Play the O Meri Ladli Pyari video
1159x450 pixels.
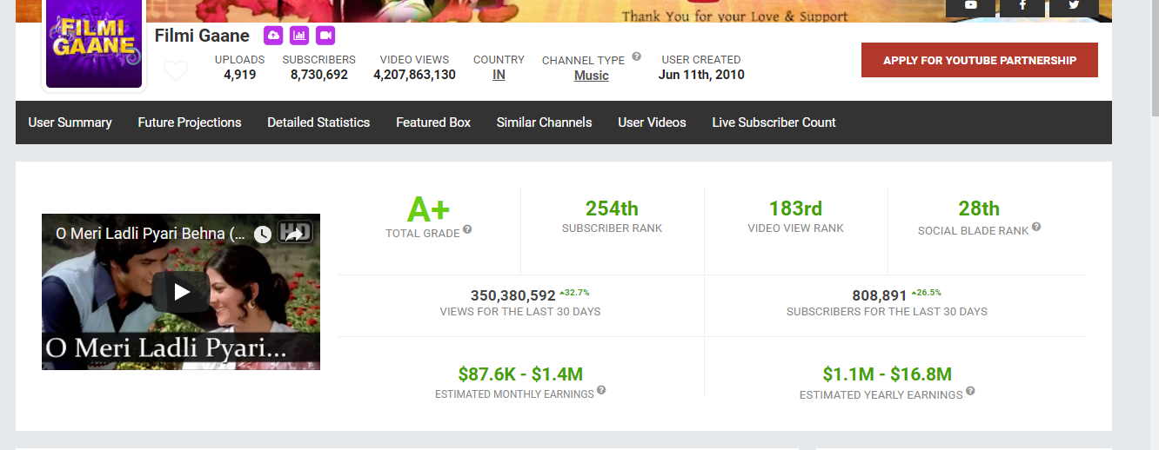click(181, 292)
